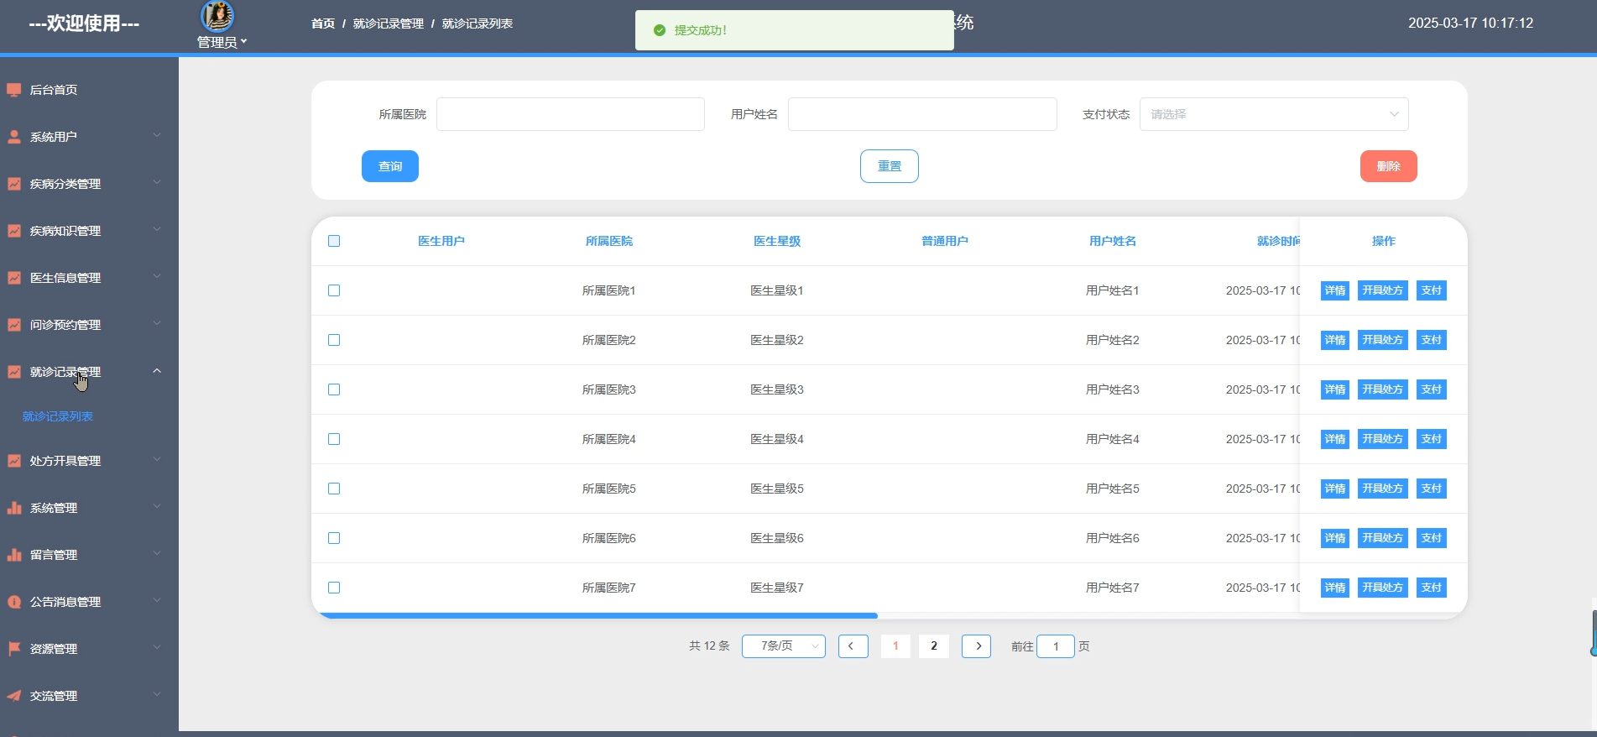Expand 处方开具管理 menu chevron
Viewport: 1597px width, 737px height.
pos(157,459)
